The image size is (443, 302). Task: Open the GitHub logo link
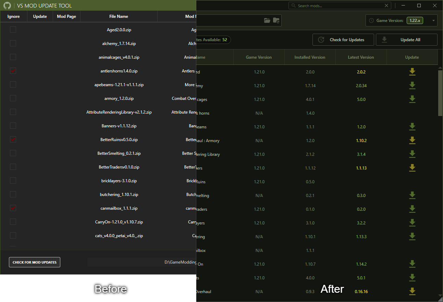point(7,5)
